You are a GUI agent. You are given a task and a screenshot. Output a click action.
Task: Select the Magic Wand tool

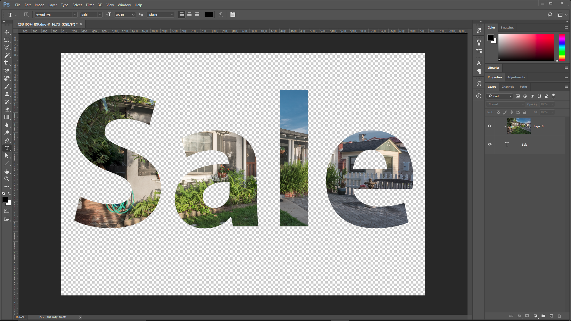(x=7, y=55)
